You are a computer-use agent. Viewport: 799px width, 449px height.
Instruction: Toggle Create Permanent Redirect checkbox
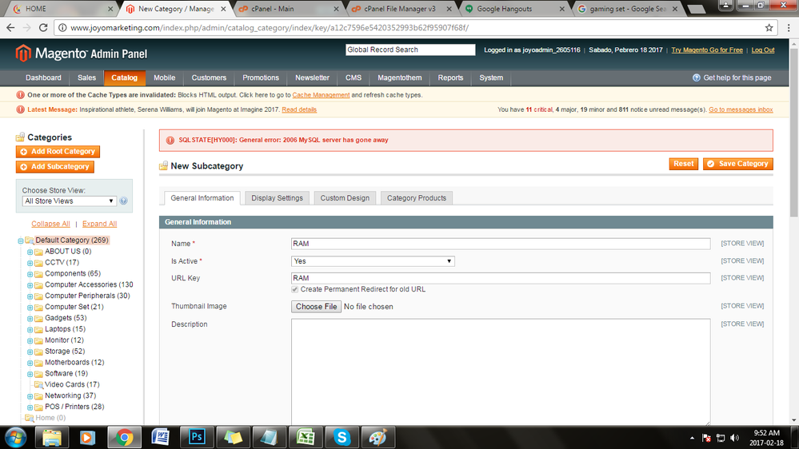pos(294,289)
